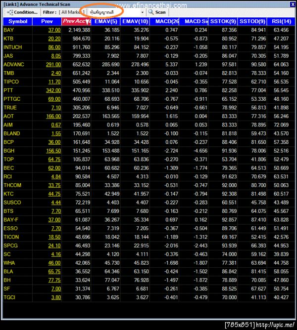Select the PTTGC symbol
Viewport: 297px width, 330px height.
pyautogui.click(x=12, y=99)
